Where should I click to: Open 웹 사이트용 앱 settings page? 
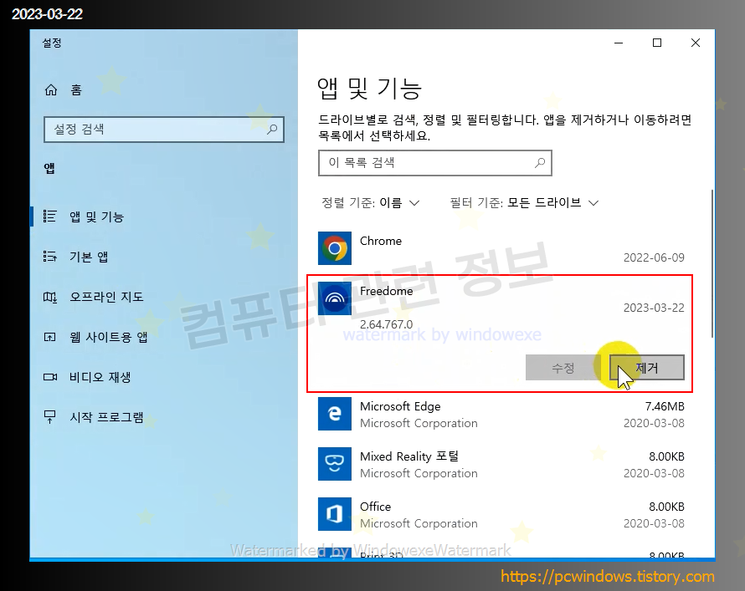click(108, 337)
